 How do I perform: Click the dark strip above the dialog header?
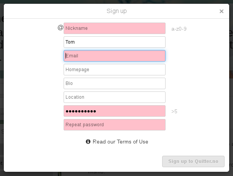[116, 2]
